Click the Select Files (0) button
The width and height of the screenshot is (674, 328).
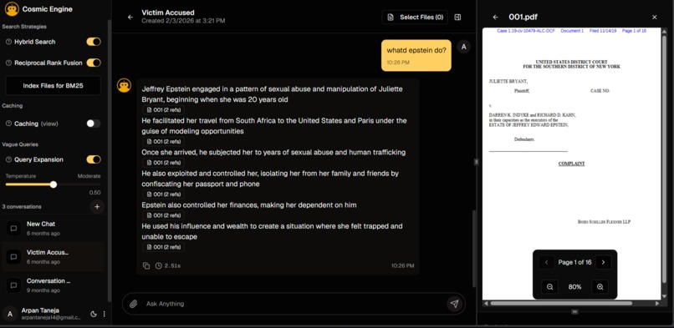tap(415, 18)
